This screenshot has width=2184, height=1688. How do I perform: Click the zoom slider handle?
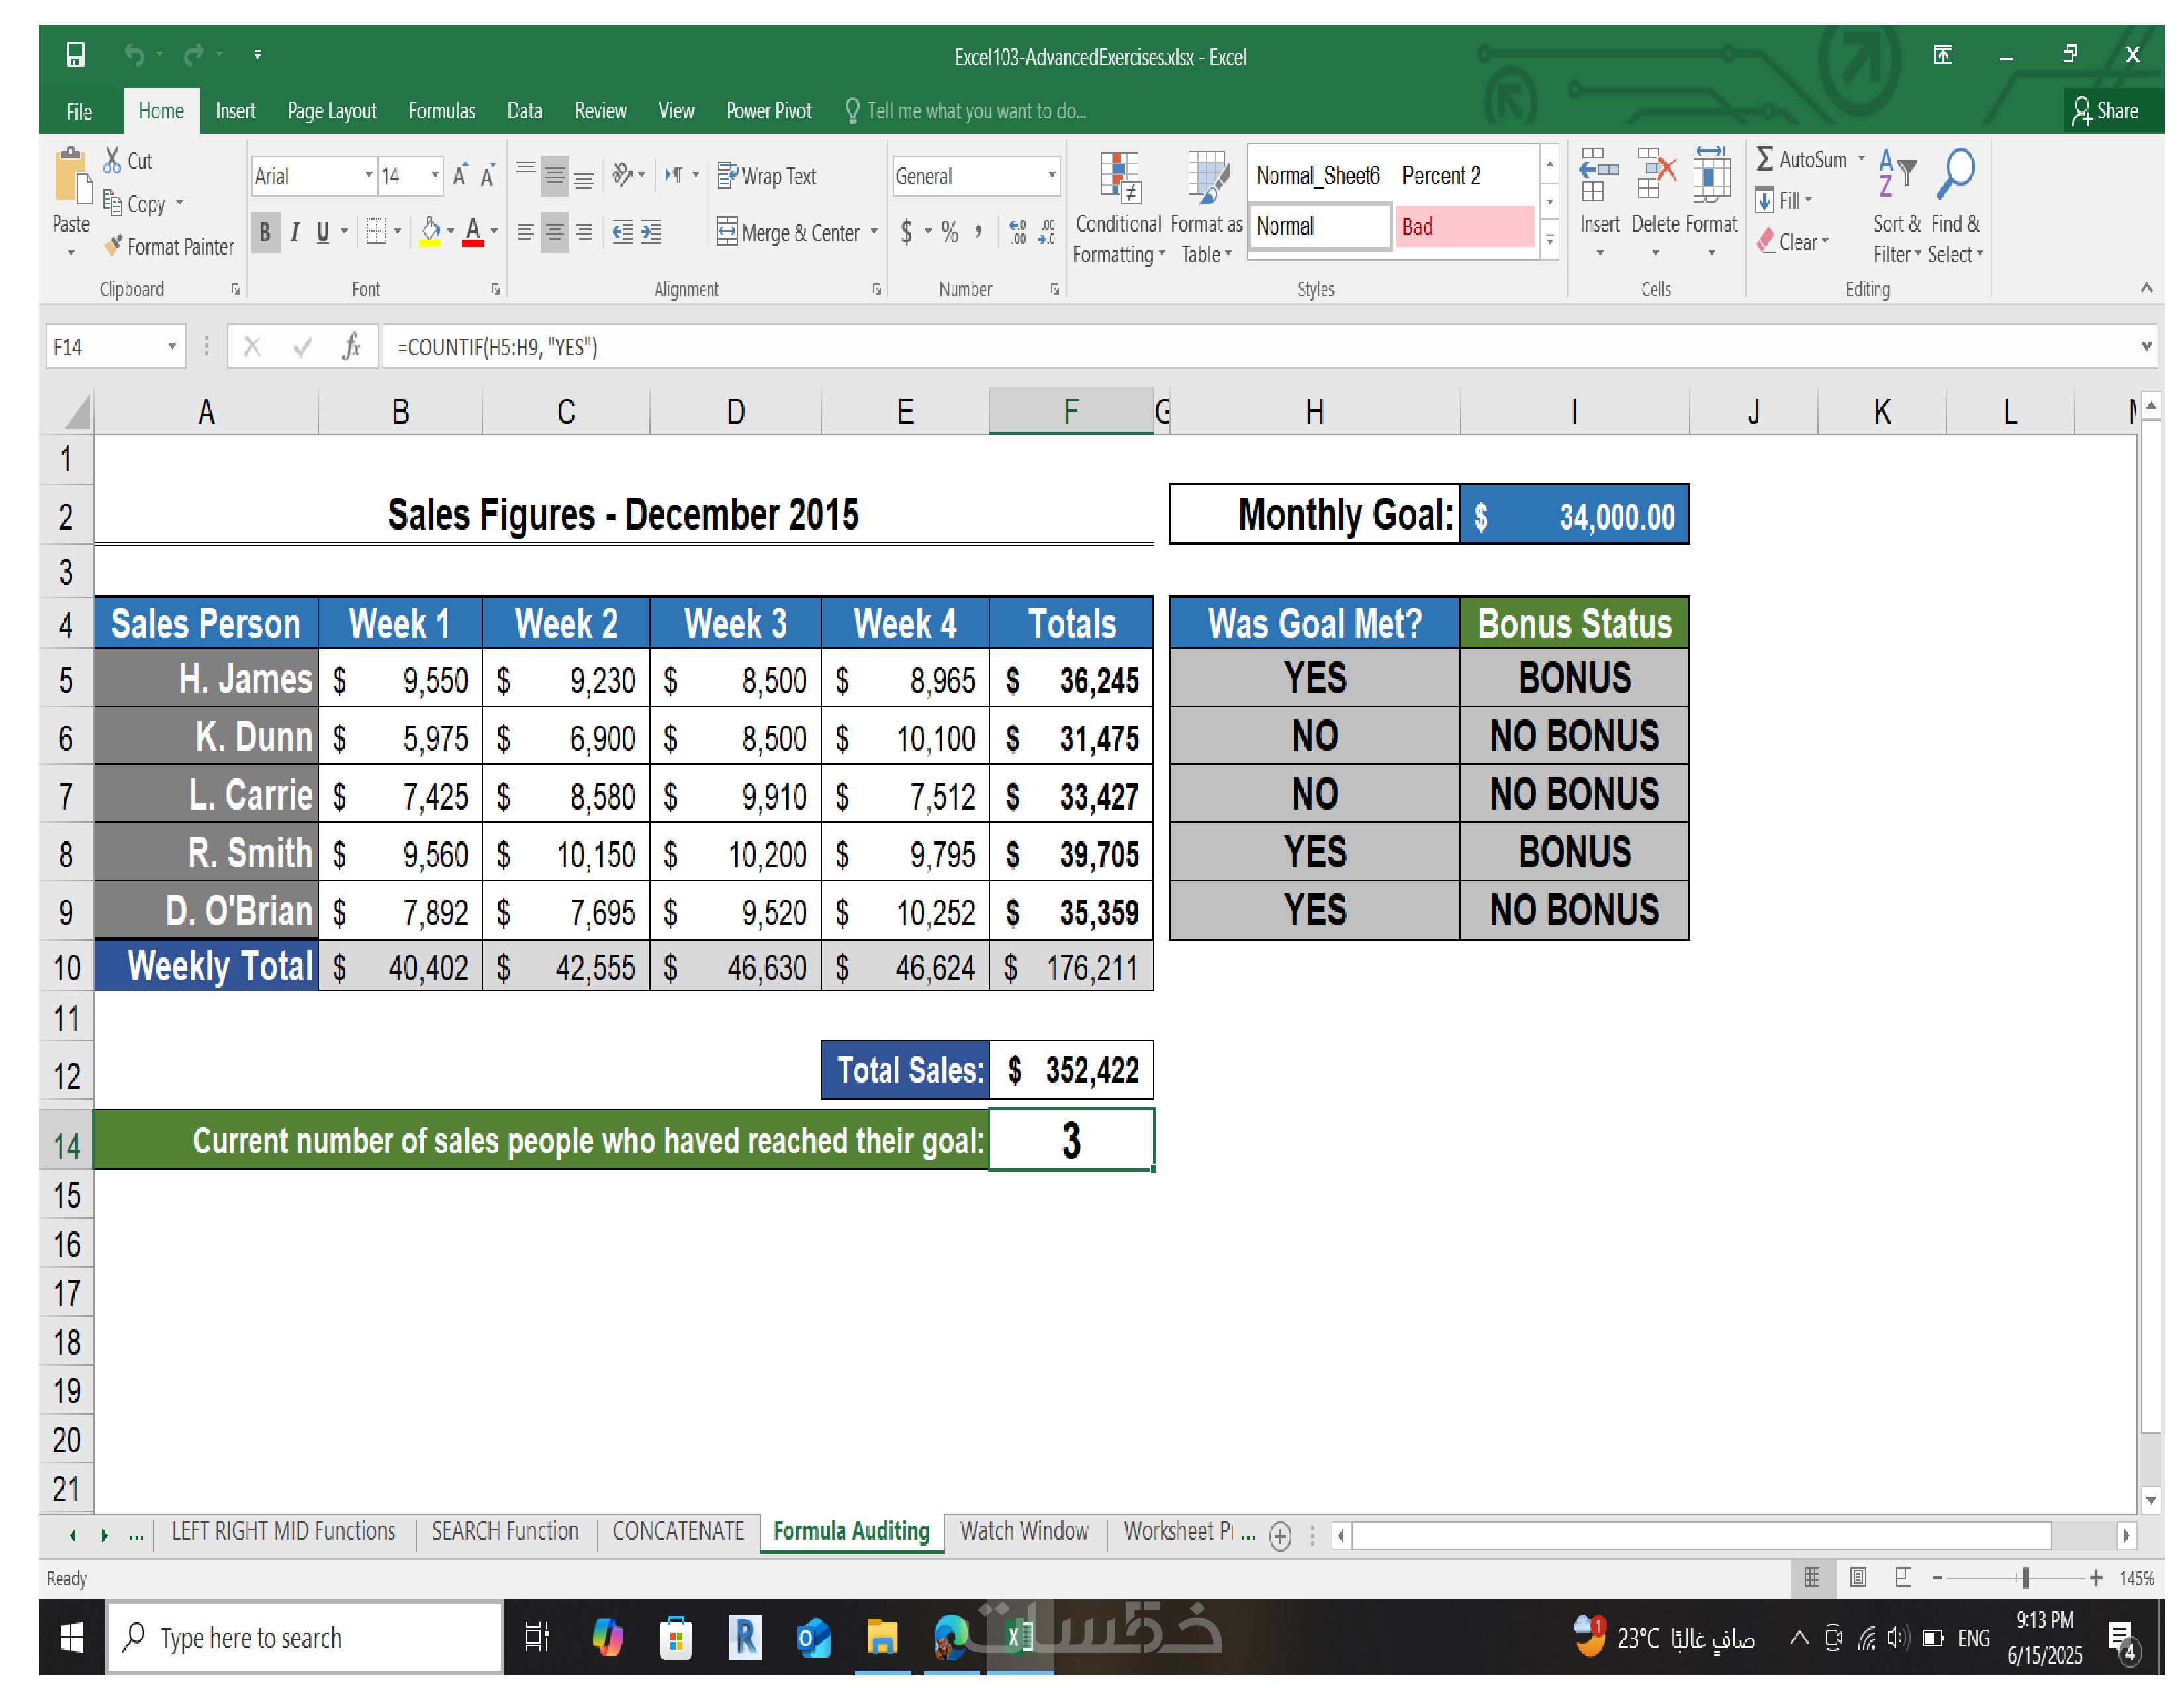2025,1578
